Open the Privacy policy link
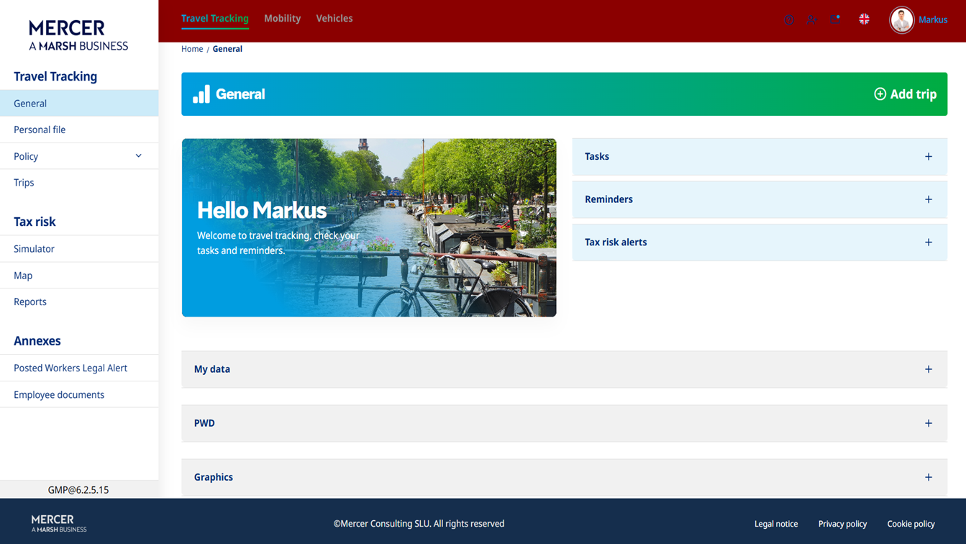 tap(842, 524)
